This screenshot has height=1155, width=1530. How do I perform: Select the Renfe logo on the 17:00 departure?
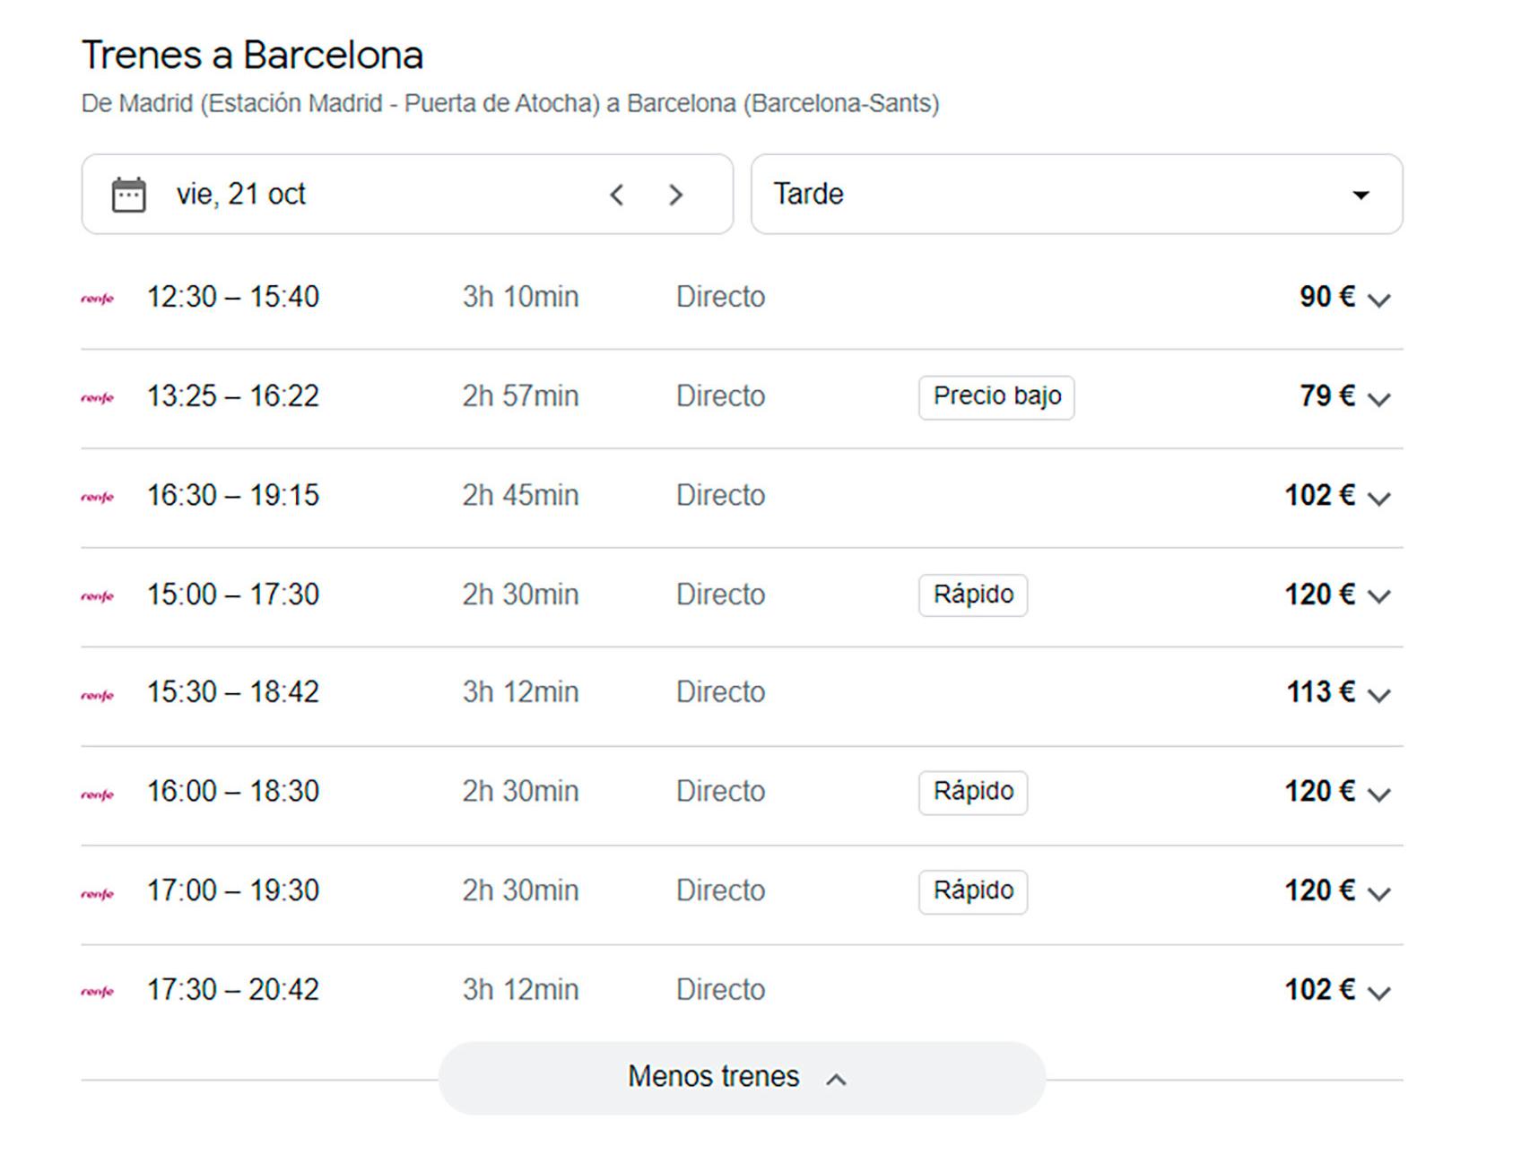(x=98, y=891)
